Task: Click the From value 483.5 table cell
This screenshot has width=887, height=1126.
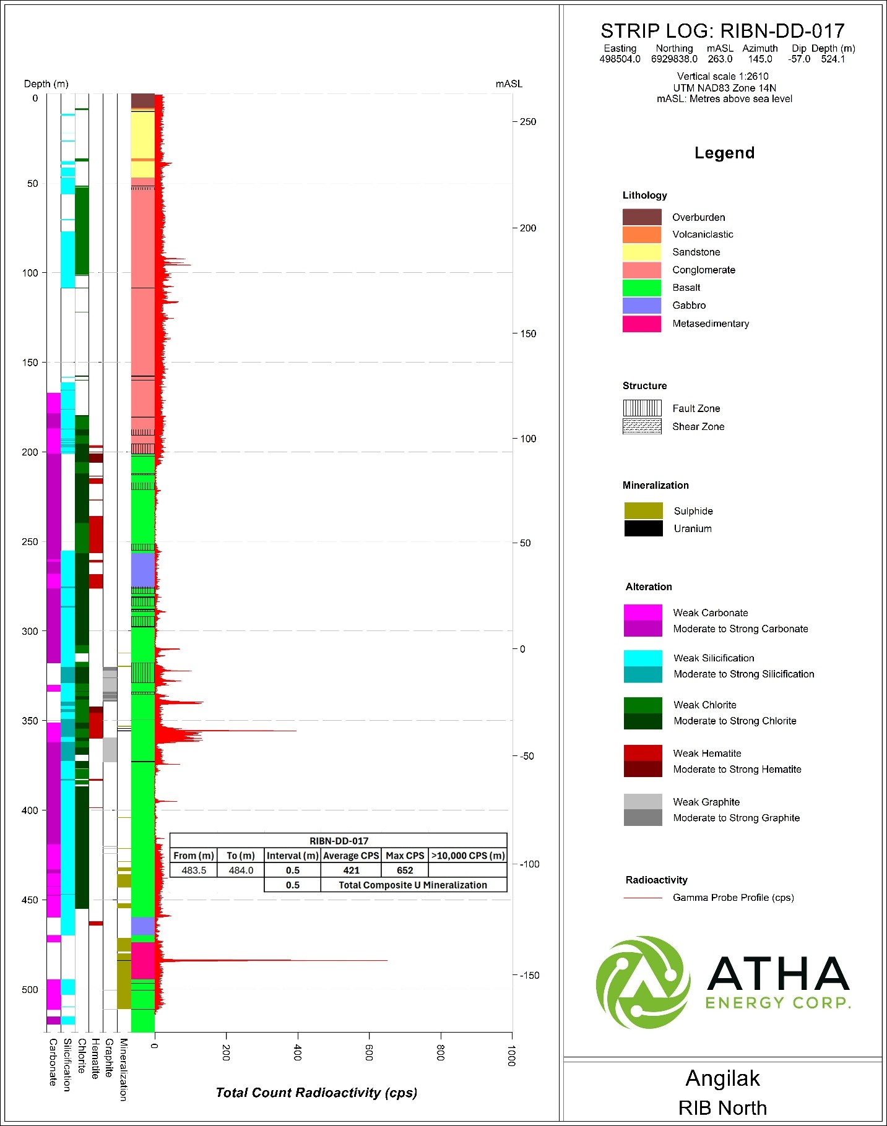Action: pos(194,870)
